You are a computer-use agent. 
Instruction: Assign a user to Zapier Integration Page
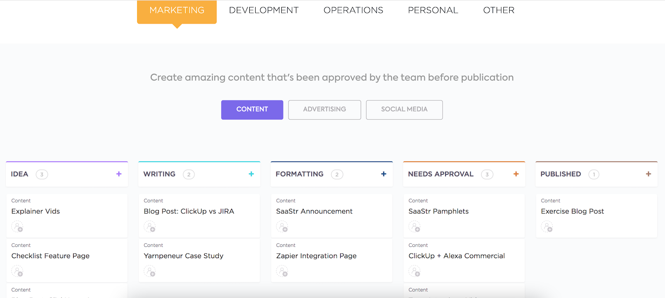pyautogui.click(x=282, y=271)
